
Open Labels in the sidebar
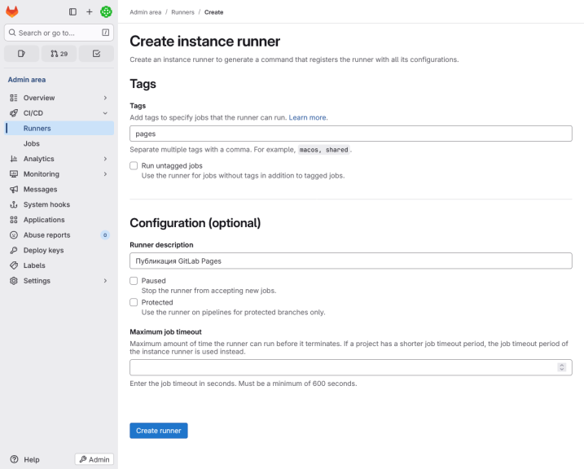[59, 265]
